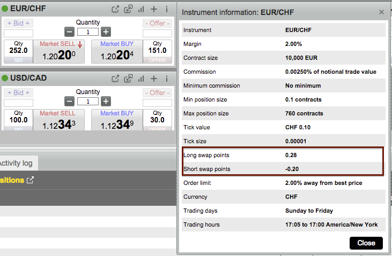Click the EUR/CHF - Offer - button
Screen dimensions: 392x256
click(157, 23)
